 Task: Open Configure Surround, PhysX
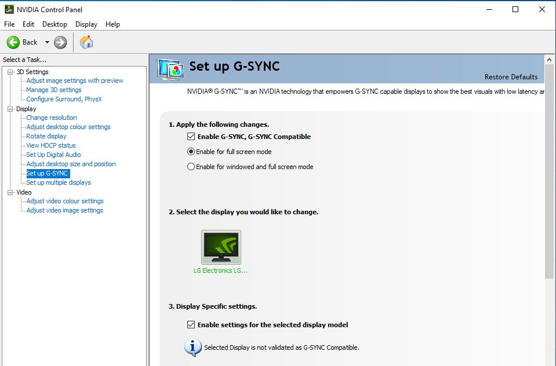coord(64,99)
